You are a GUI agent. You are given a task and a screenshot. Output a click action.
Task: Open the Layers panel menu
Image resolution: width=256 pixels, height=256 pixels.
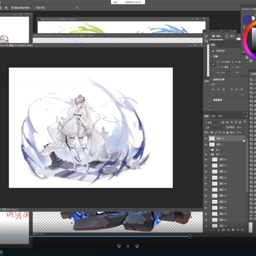(x=247, y=116)
